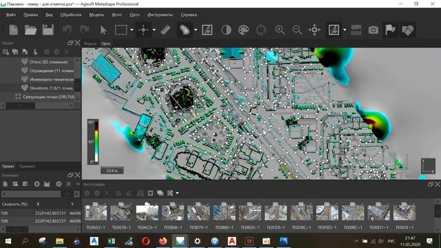Play the animation with the play icon
The image size is (441, 248).
(37, 184)
